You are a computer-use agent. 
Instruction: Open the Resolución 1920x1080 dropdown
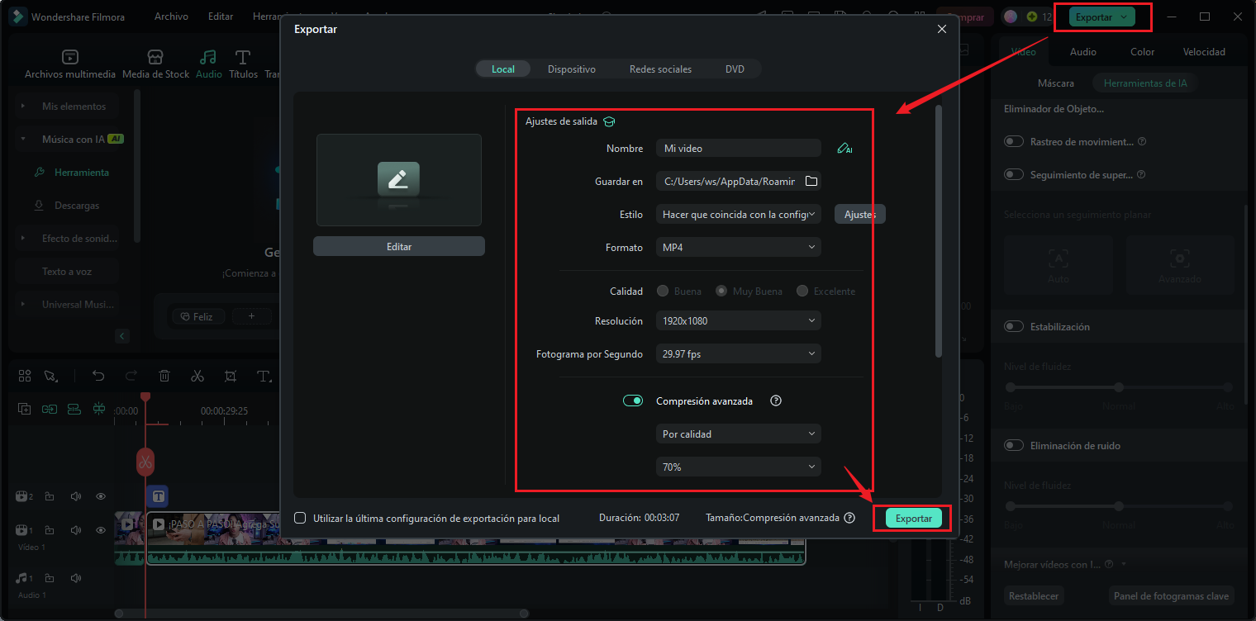tap(739, 320)
